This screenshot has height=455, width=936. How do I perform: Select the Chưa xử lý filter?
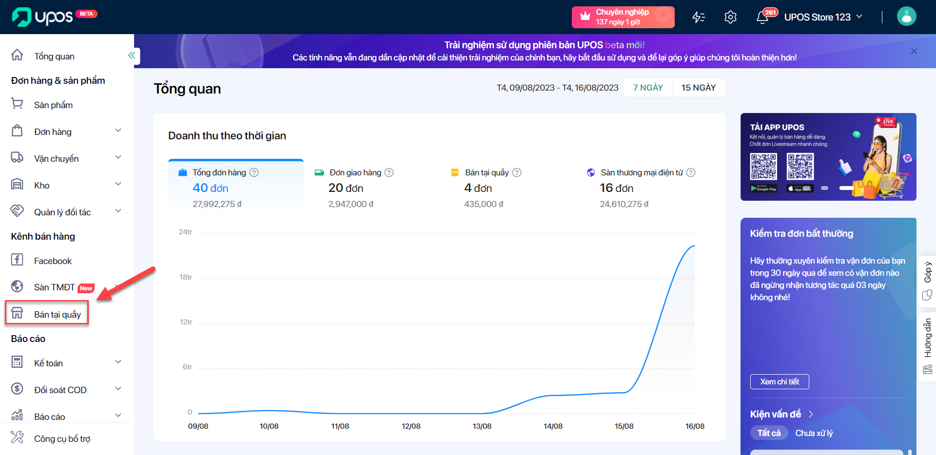(814, 433)
